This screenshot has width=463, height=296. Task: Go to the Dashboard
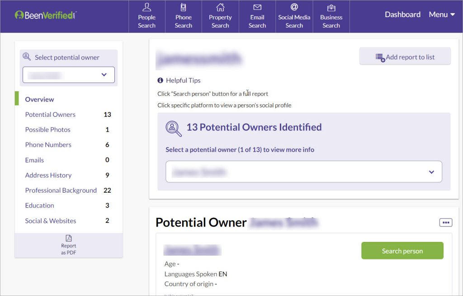click(402, 14)
